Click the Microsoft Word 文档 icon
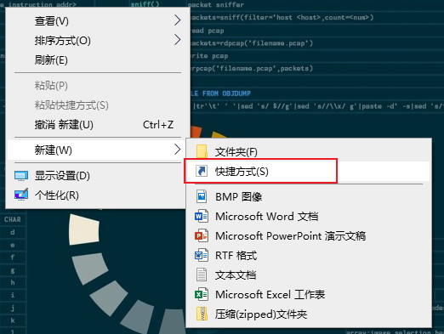Screen dimensions: 444x334 pos(202,216)
